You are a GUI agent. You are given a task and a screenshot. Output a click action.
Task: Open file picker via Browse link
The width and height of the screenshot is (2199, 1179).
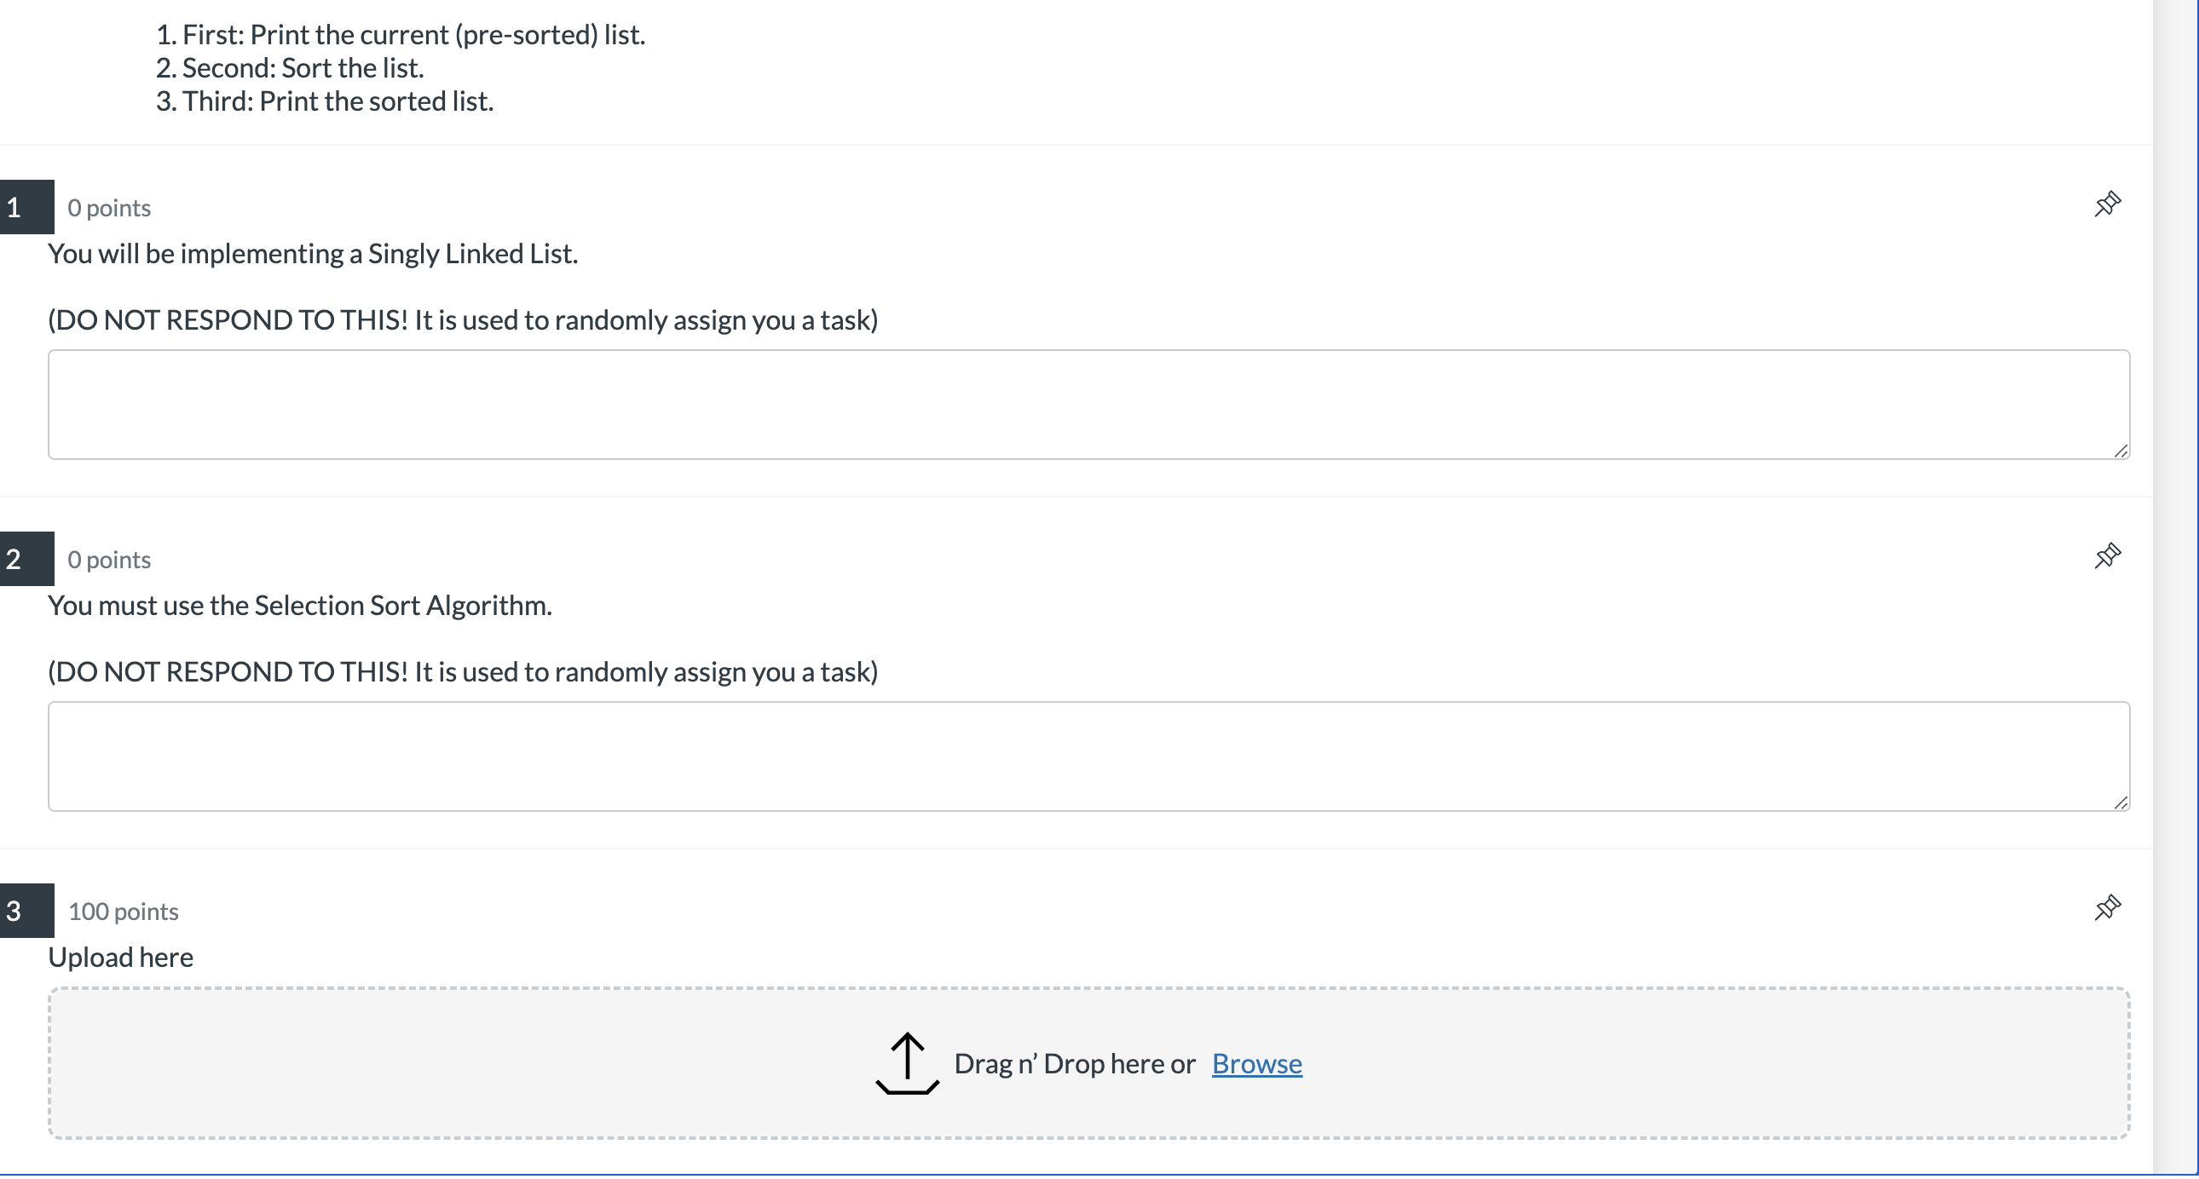pyautogui.click(x=1256, y=1065)
